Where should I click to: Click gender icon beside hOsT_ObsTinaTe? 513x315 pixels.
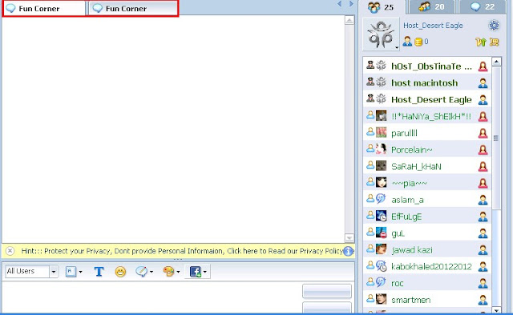point(483,66)
